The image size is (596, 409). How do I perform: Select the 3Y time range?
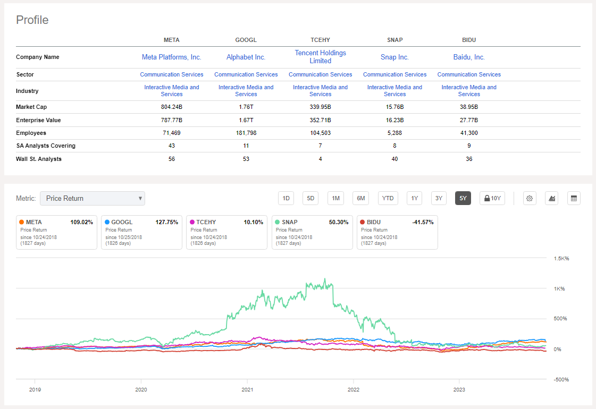pos(439,198)
